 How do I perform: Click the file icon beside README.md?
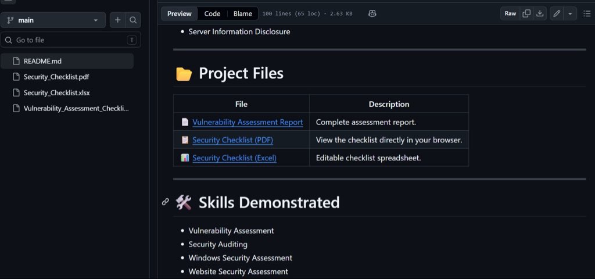tap(16, 61)
